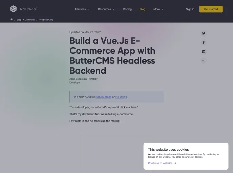Go to the Blog section in navigation
The image size is (233, 173).
142,9
